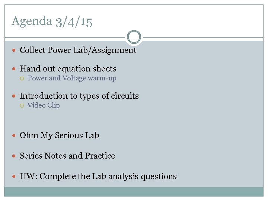The width and height of the screenshot is (268, 201).
Task: Select the Ohm My Serious Lab line
Action: click(x=60, y=135)
